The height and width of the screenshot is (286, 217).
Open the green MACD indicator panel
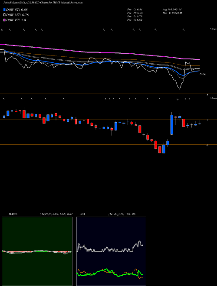click(37, 251)
